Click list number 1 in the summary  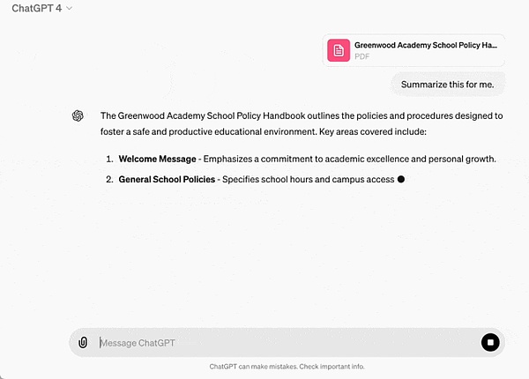click(109, 159)
